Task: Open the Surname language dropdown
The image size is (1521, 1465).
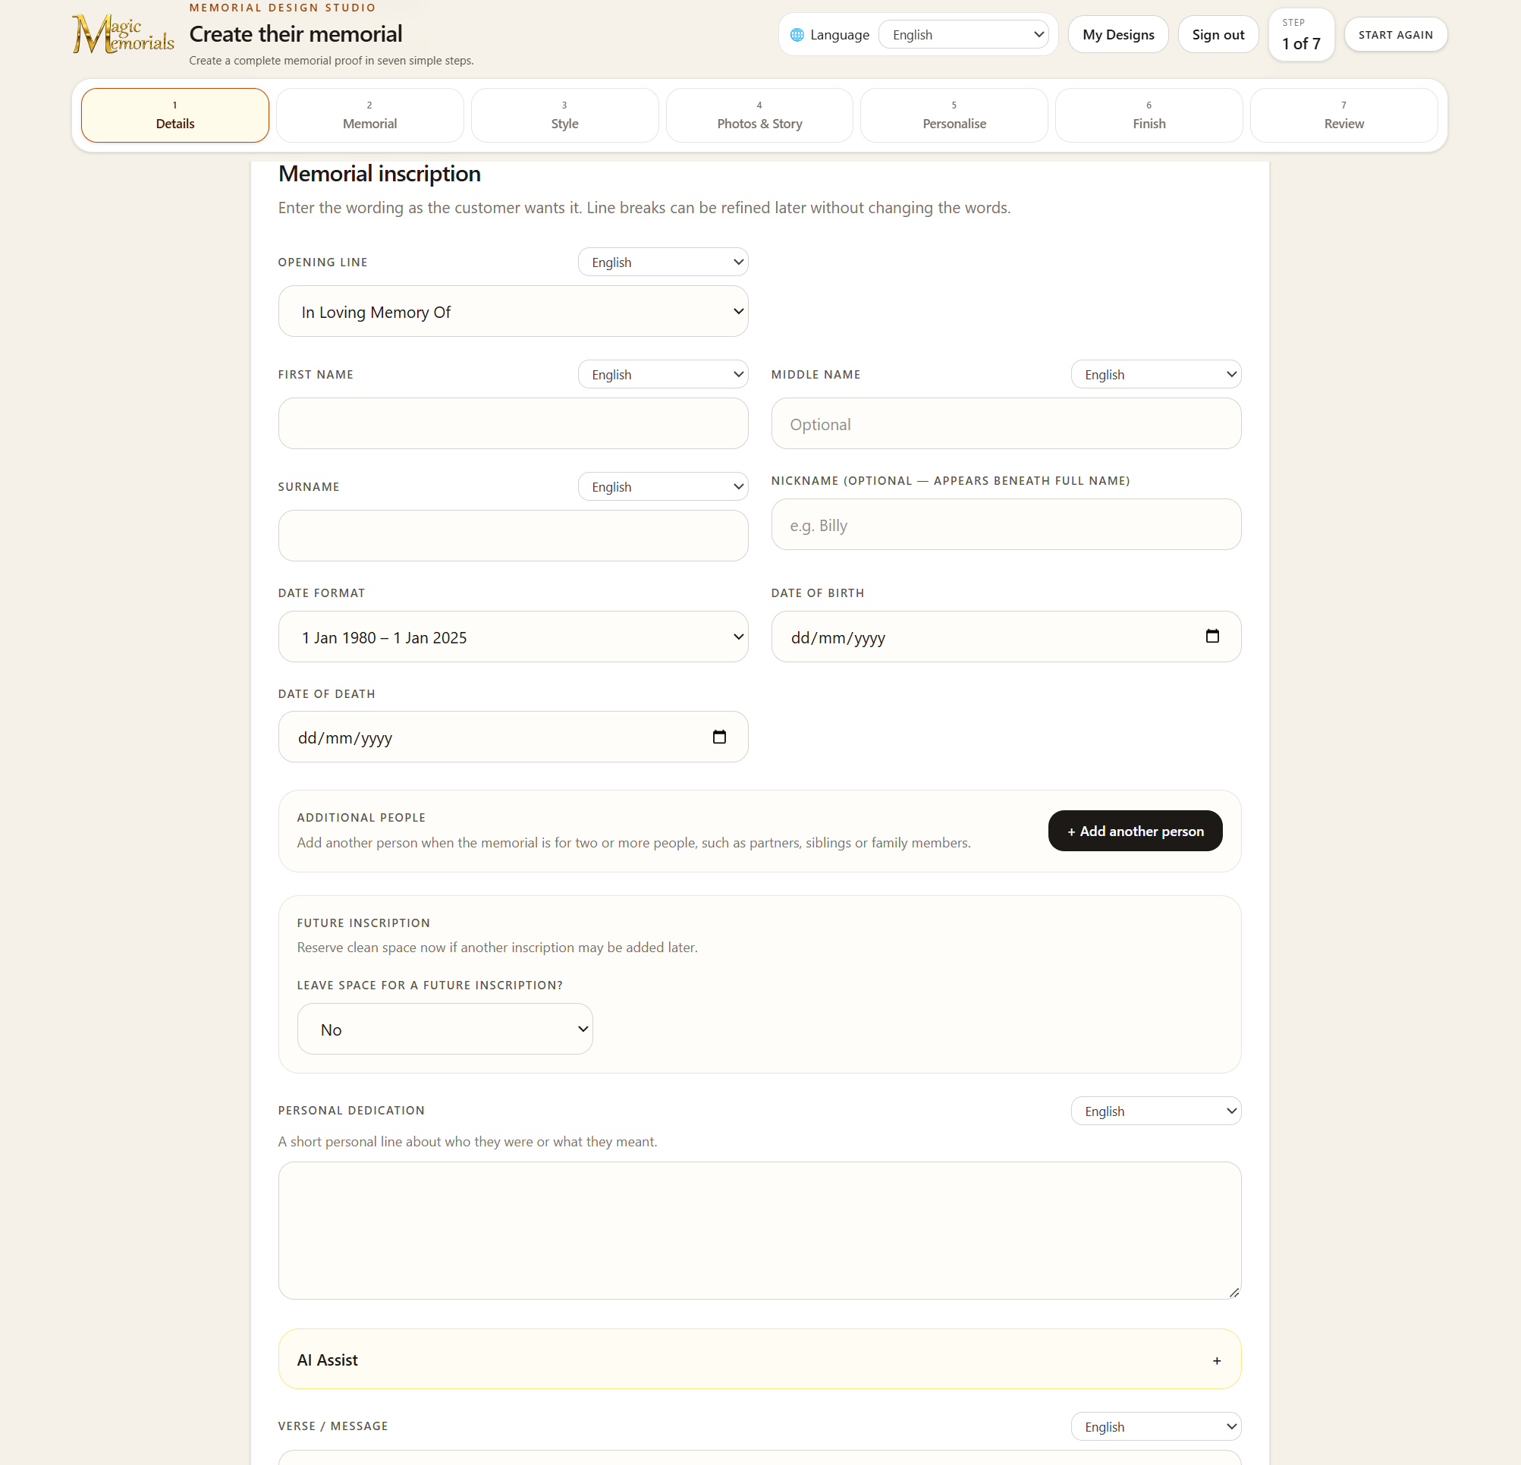Action: tap(663, 486)
